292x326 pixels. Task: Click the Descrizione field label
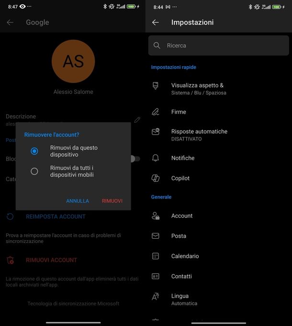click(x=21, y=116)
